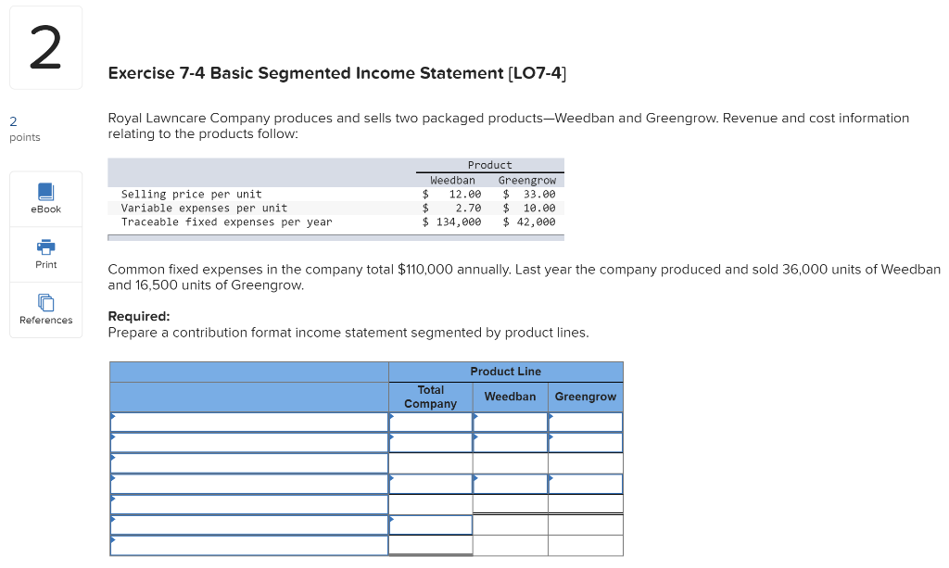Select the Total Company cell in row two
The height and width of the screenshot is (568, 949).
coord(430,442)
